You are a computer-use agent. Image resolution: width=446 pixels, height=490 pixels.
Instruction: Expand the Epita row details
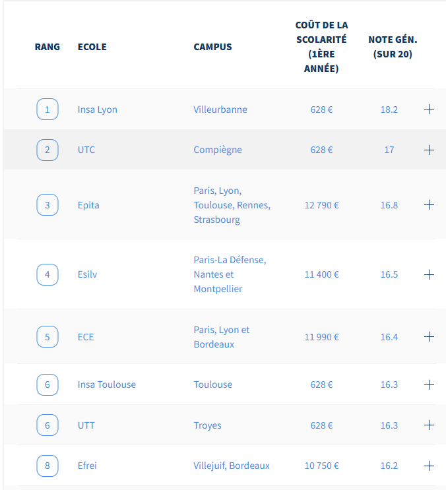[429, 205]
